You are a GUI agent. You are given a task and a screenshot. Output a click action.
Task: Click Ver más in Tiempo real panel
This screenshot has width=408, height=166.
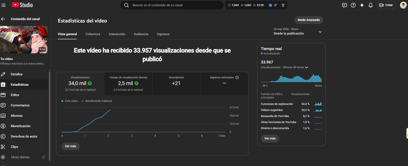270,138
